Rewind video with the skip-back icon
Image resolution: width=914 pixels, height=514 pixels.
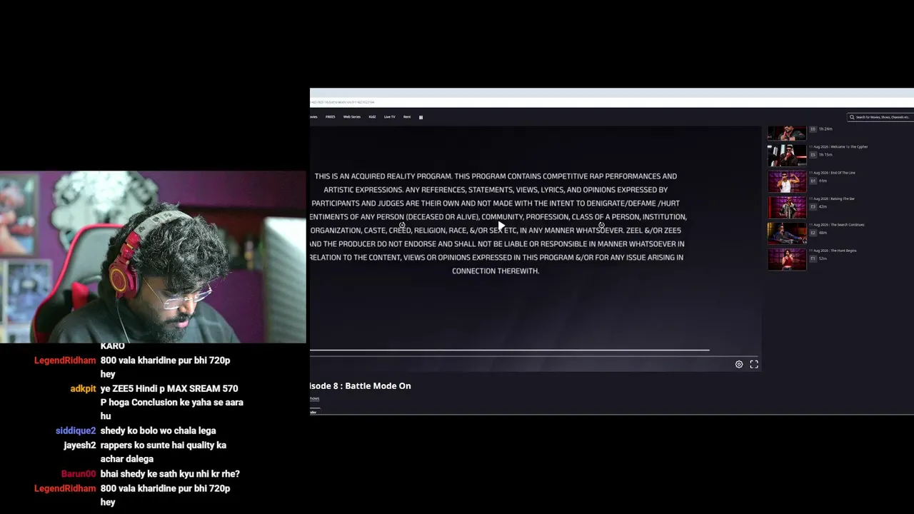click(402, 226)
